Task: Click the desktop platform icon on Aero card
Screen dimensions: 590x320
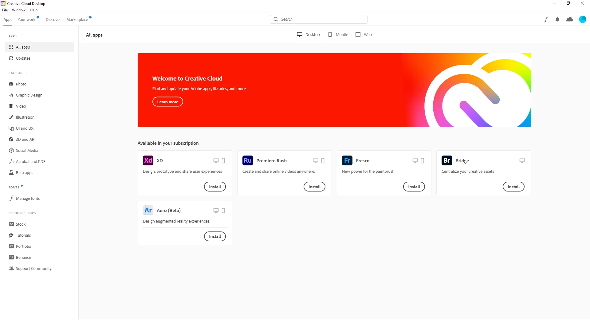Action: point(216,211)
